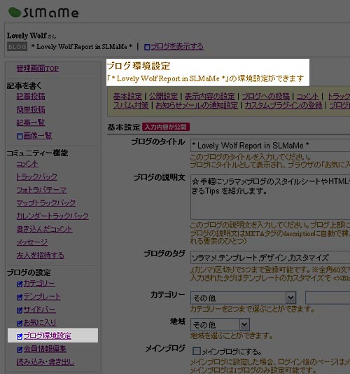
Task: Jump to スパム対策 settings section
Action: click(x=131, y=105)
